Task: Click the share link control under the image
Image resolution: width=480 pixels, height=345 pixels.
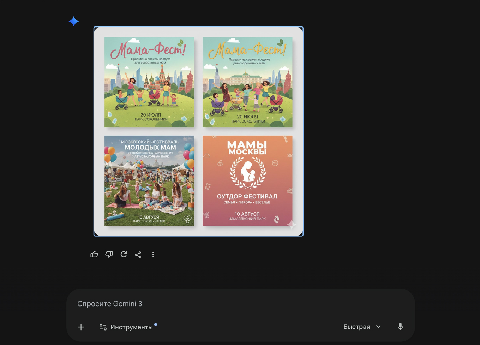Action: point(138,254)
